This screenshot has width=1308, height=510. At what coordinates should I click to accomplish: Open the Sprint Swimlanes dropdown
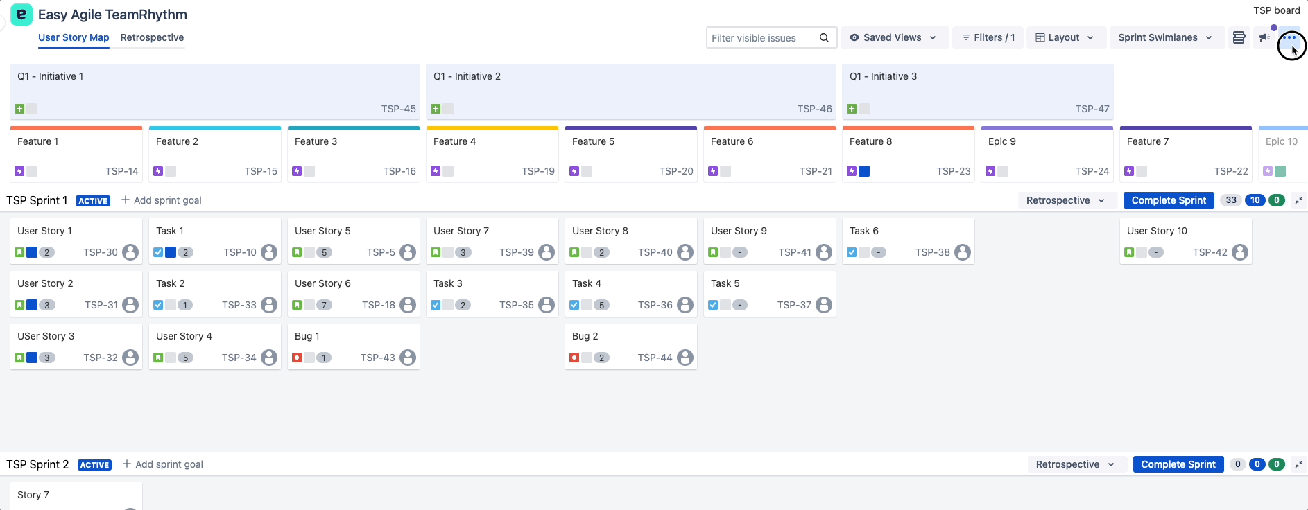(x=1165, y=37)
